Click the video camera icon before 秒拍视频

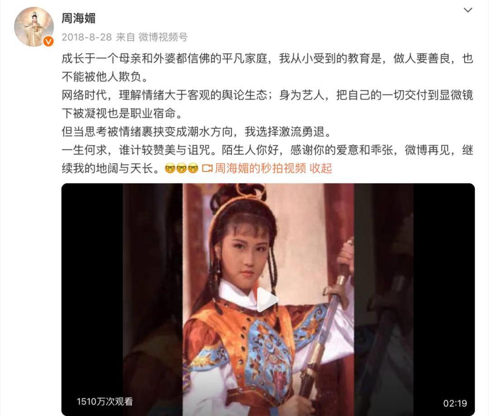(207, 169)
